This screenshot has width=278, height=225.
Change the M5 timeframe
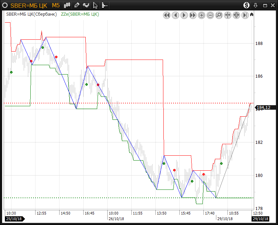click(55, 5)
